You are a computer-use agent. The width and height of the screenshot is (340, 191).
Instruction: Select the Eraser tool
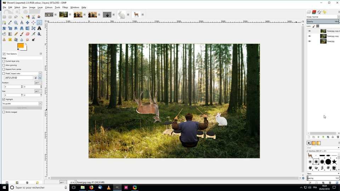point(28,34)
